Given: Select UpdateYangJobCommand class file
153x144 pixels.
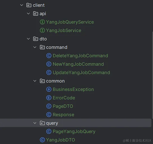Looking at the screenshot, I should (x=81, y=73).
